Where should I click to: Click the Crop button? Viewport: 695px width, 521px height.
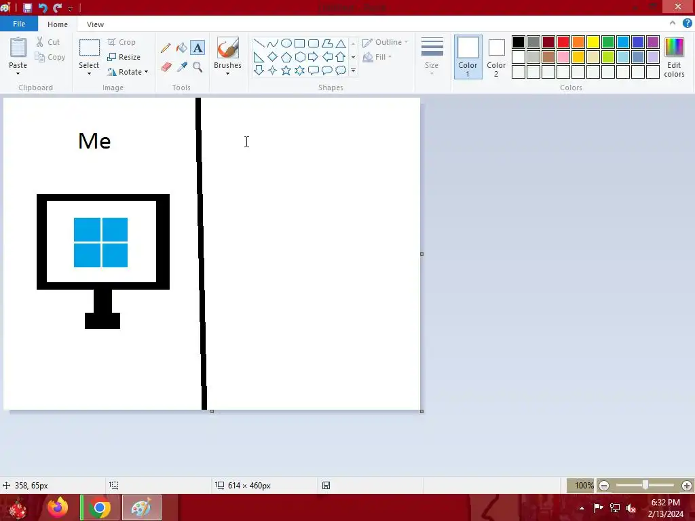[x=121, y=42]
